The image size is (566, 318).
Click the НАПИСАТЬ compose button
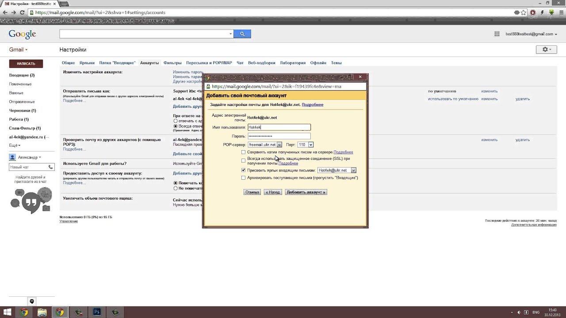tap(26, 64)
